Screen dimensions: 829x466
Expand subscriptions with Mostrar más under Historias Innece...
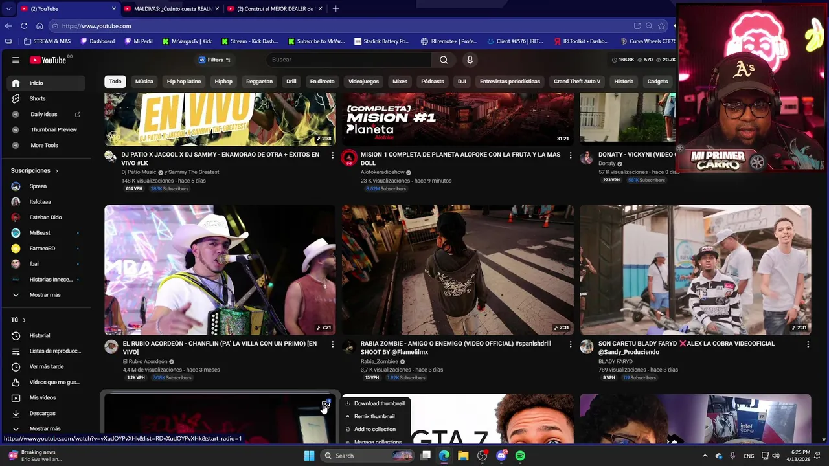[46, 295]
